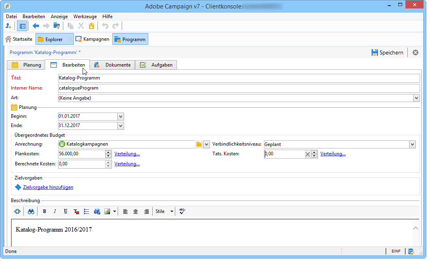The width and height of the screenshot is (430, 261).
Task: Click the cut scissors icon
Action: click(81, 26)
